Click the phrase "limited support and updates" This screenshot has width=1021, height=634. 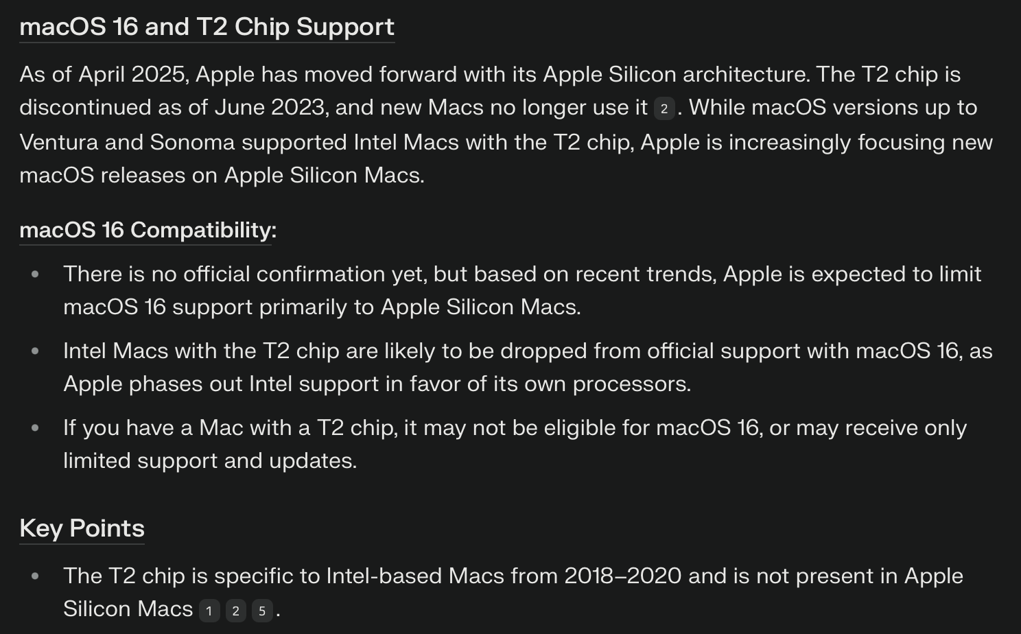point(209,460)
